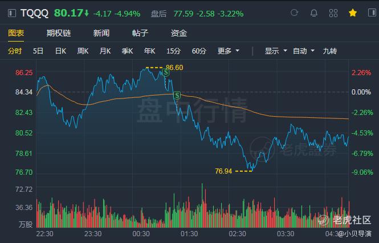Select the 季K chart period

[x=127, y=51]
